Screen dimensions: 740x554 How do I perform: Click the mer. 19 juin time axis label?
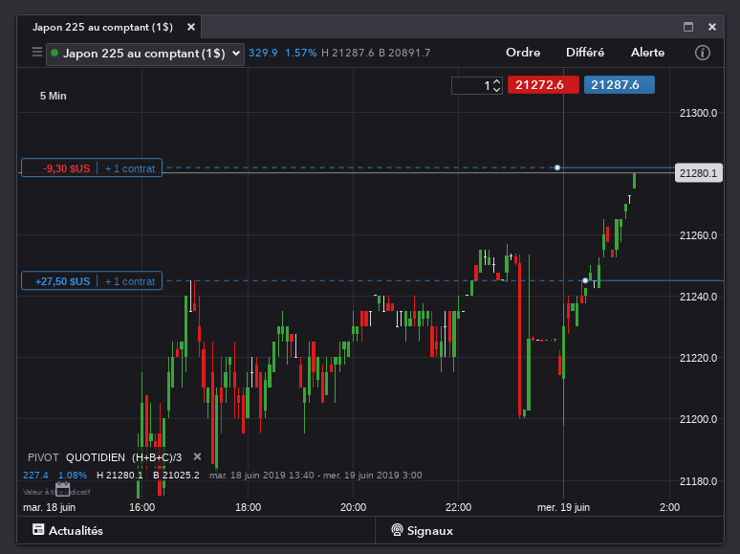click(563, 507)
